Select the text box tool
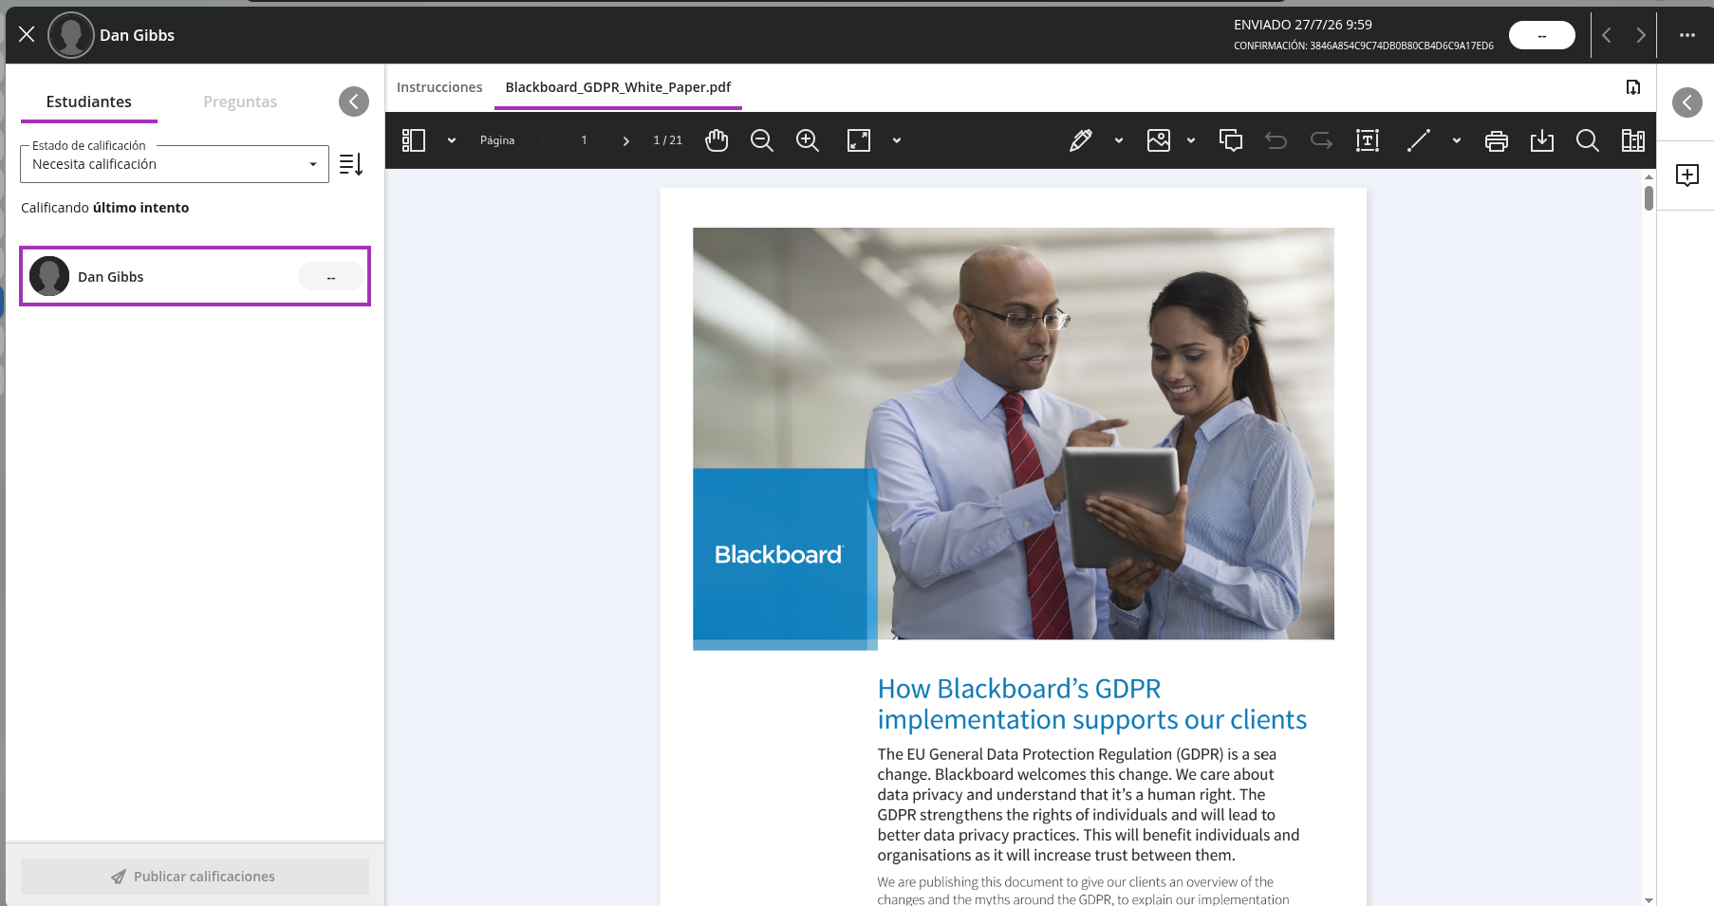This screenshot has width=1714, height=906. (1368, 140)
